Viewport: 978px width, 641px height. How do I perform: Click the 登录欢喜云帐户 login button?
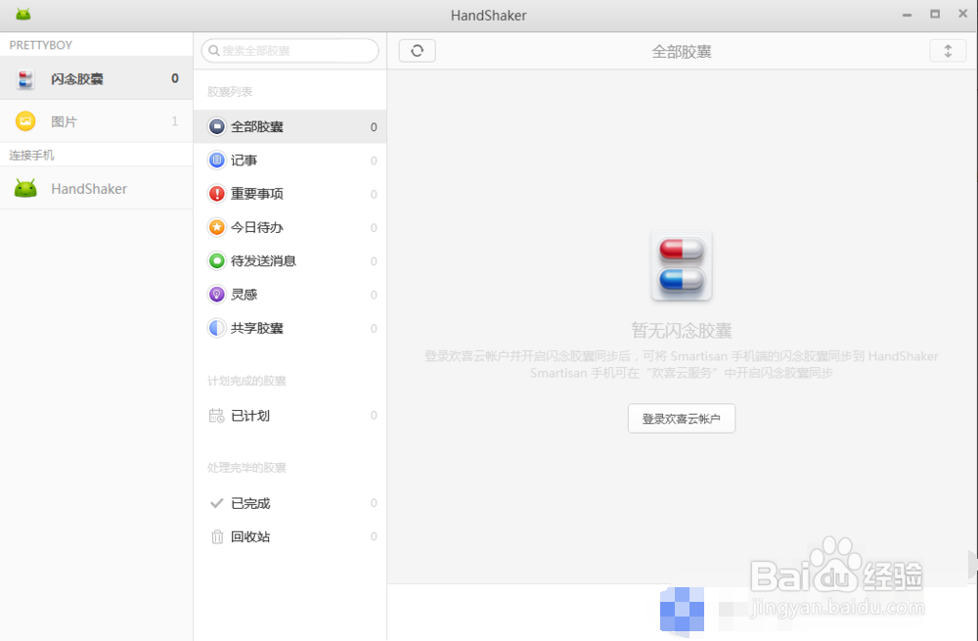click(x=681, y=418)
